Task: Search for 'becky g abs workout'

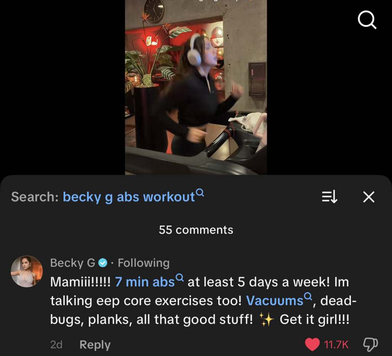Action: coord(129,197)
